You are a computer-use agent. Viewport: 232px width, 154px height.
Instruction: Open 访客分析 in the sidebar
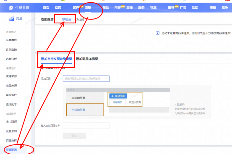(x=11, y=59)
